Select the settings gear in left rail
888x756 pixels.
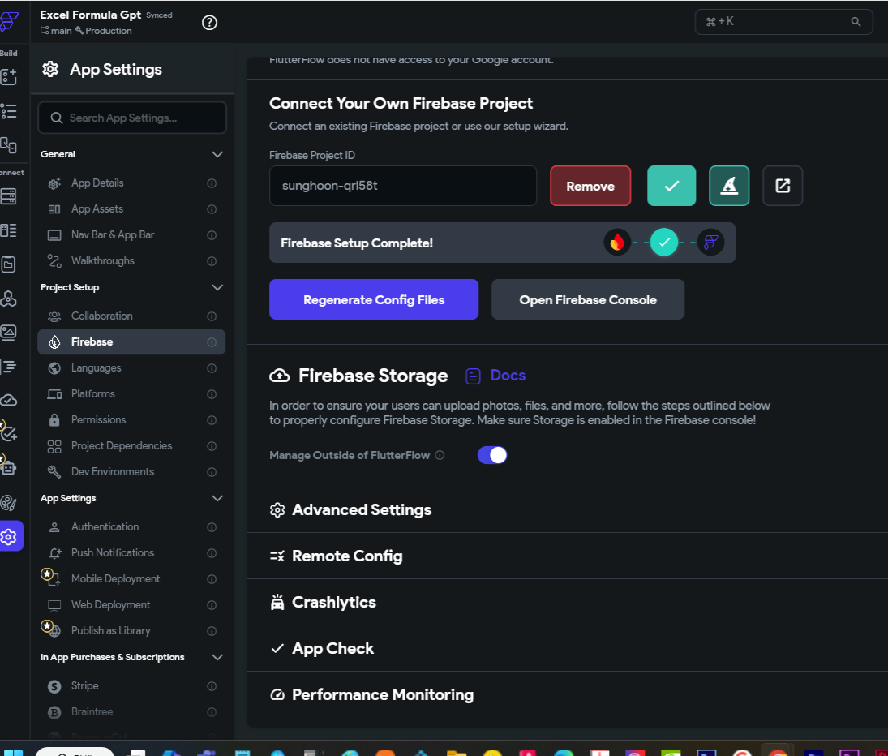[10, 536]
